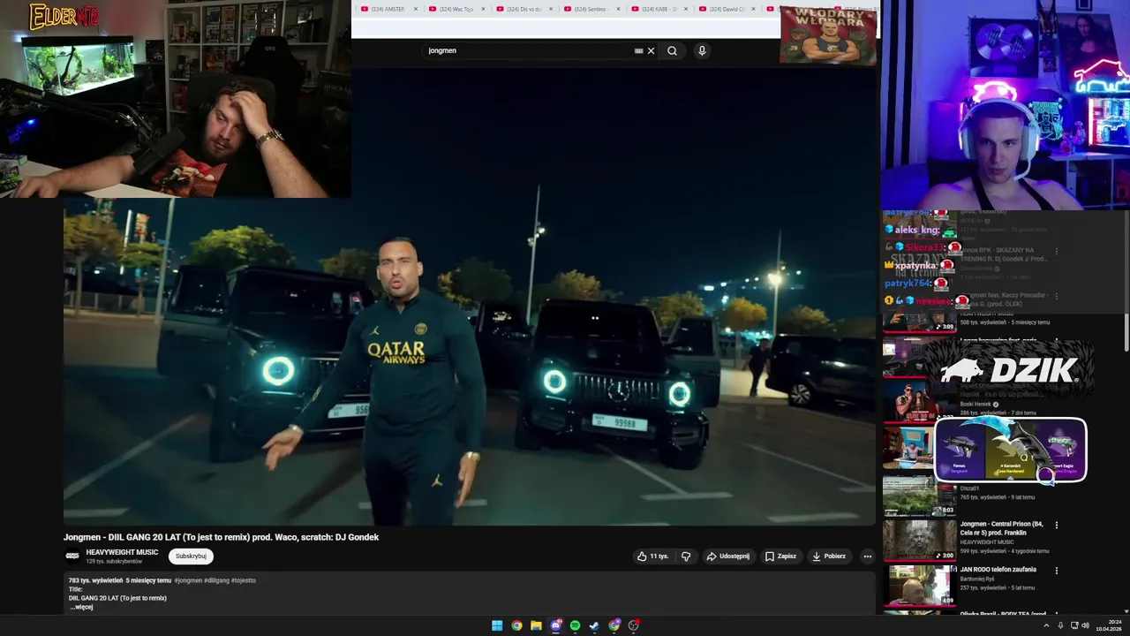1130x636 pixels.
Task: Open the menu for JAN RODO telefon zaufania
Action: click(1057, 571)
